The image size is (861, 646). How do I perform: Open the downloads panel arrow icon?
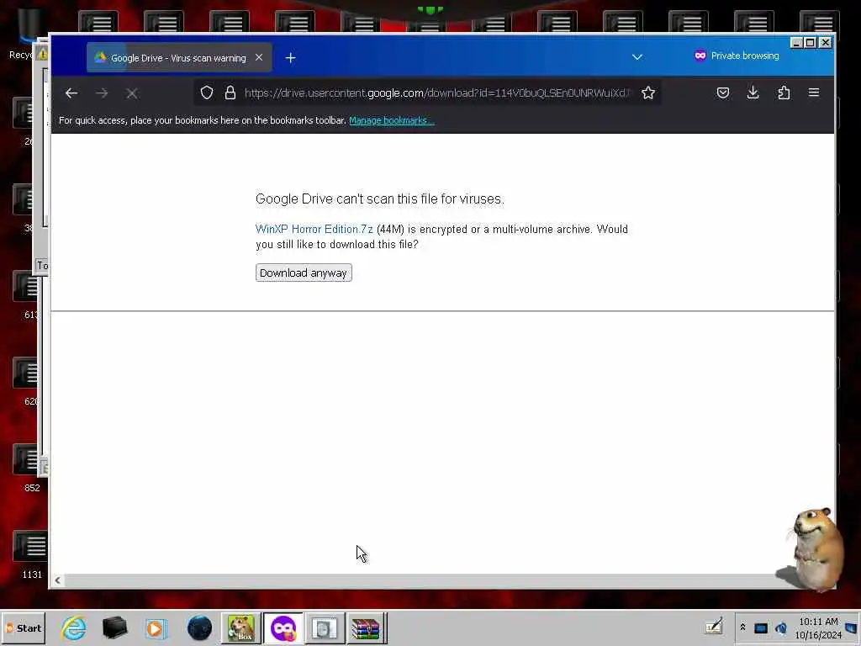point(753,93)
